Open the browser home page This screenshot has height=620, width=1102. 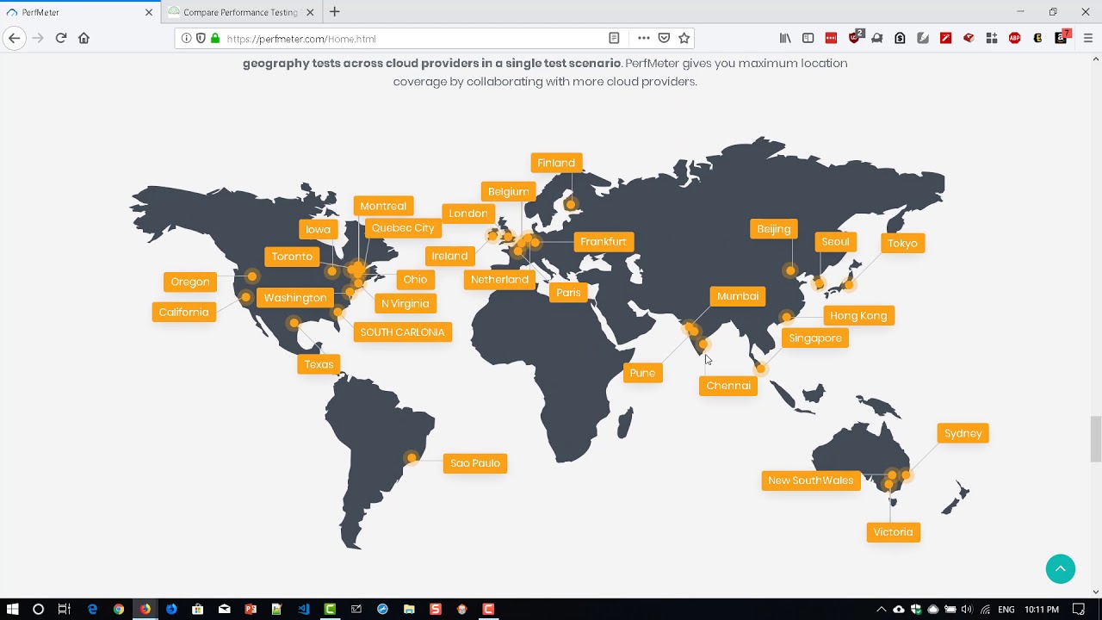[x=84, y=38]
